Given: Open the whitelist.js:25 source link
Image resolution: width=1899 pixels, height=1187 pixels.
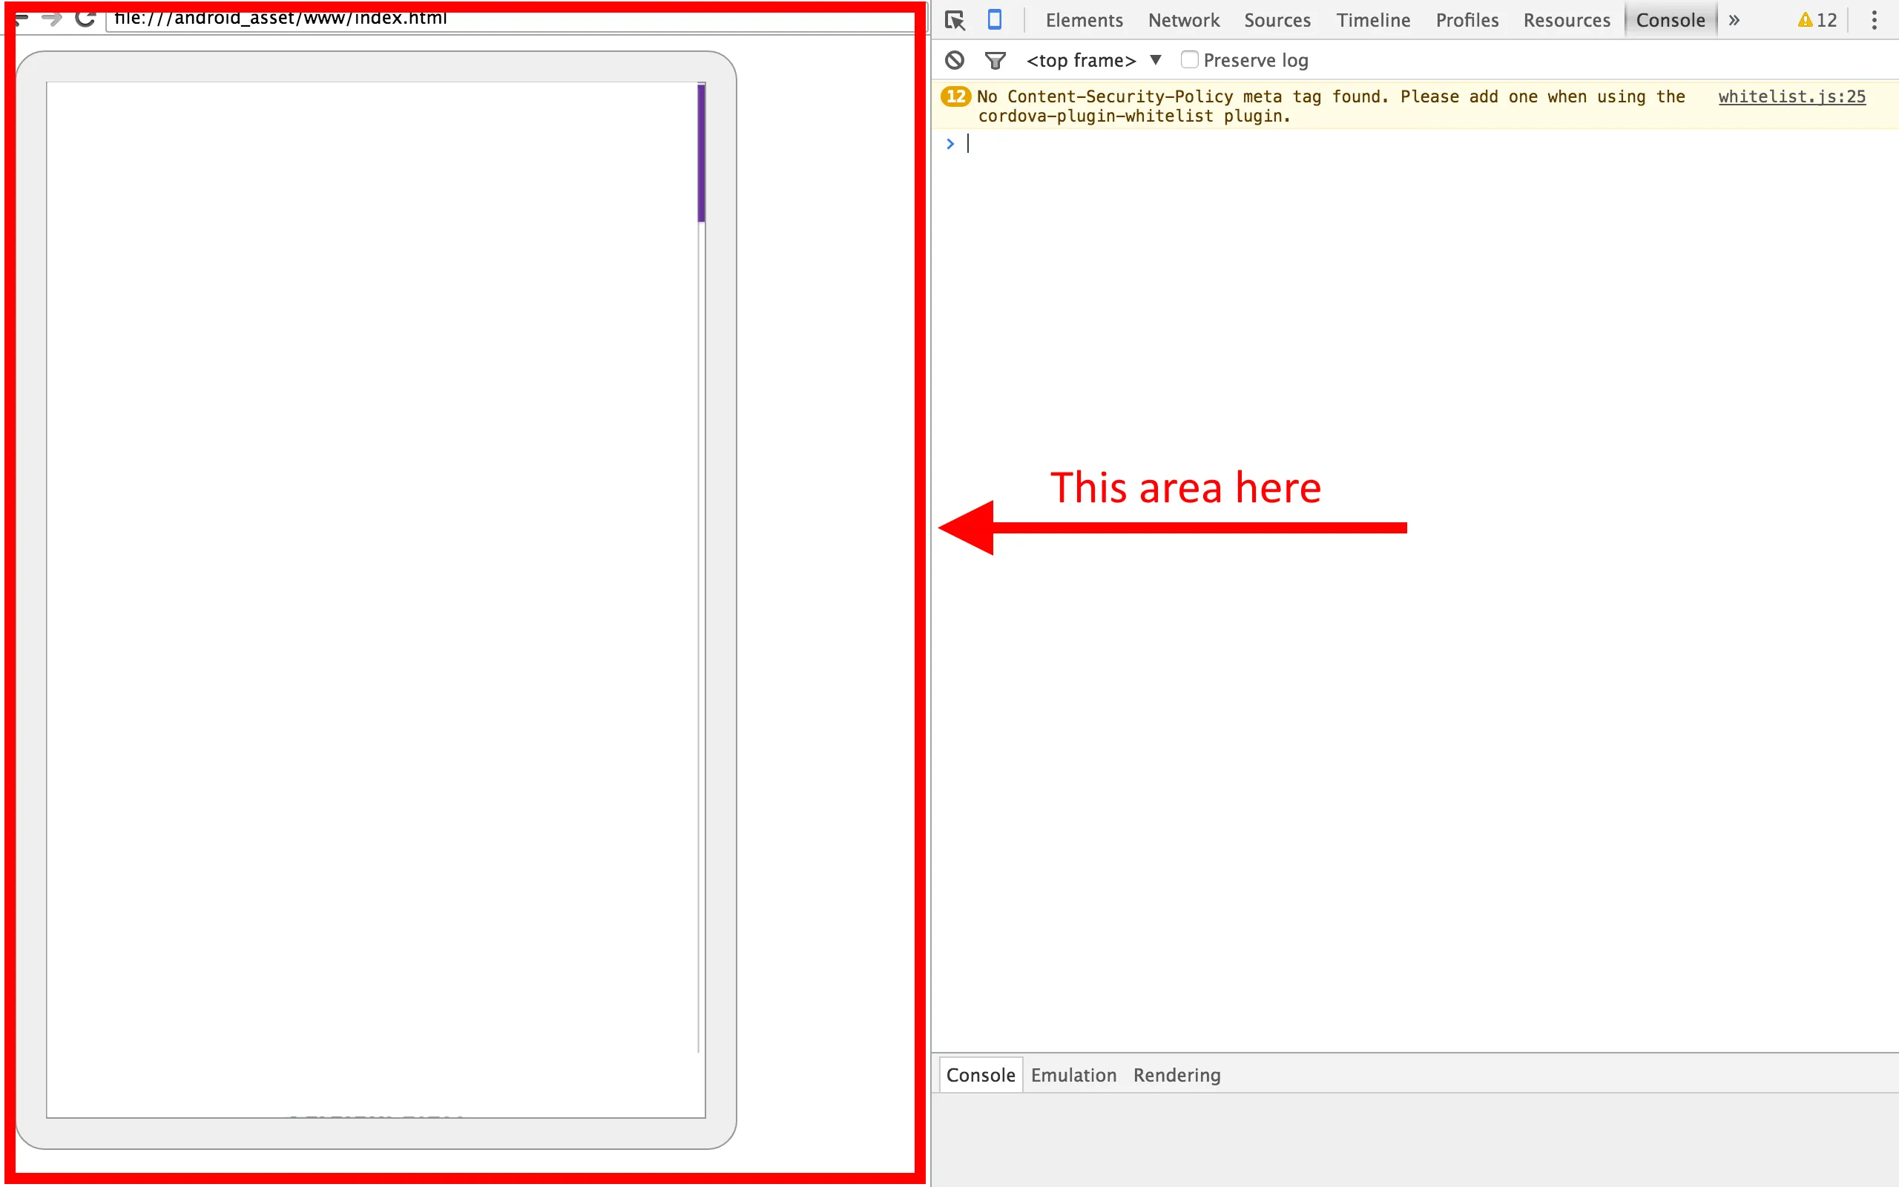Looking at the screenshot, I should pos(1791,96).
